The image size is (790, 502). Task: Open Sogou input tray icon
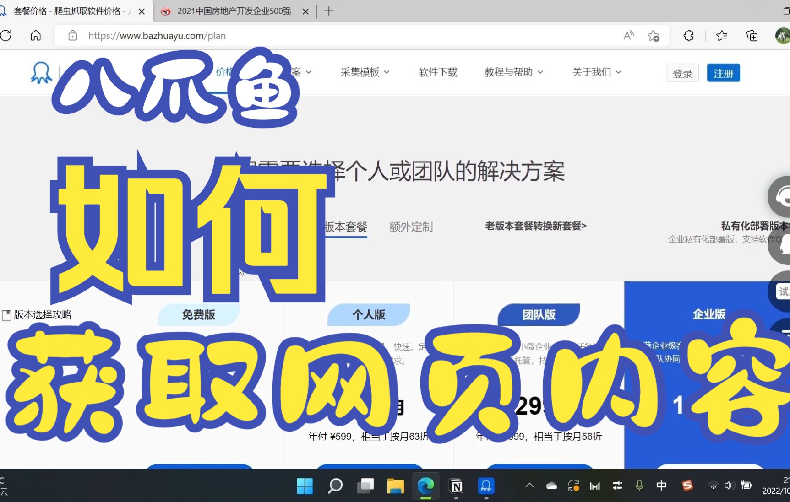(x=687, y=486)
